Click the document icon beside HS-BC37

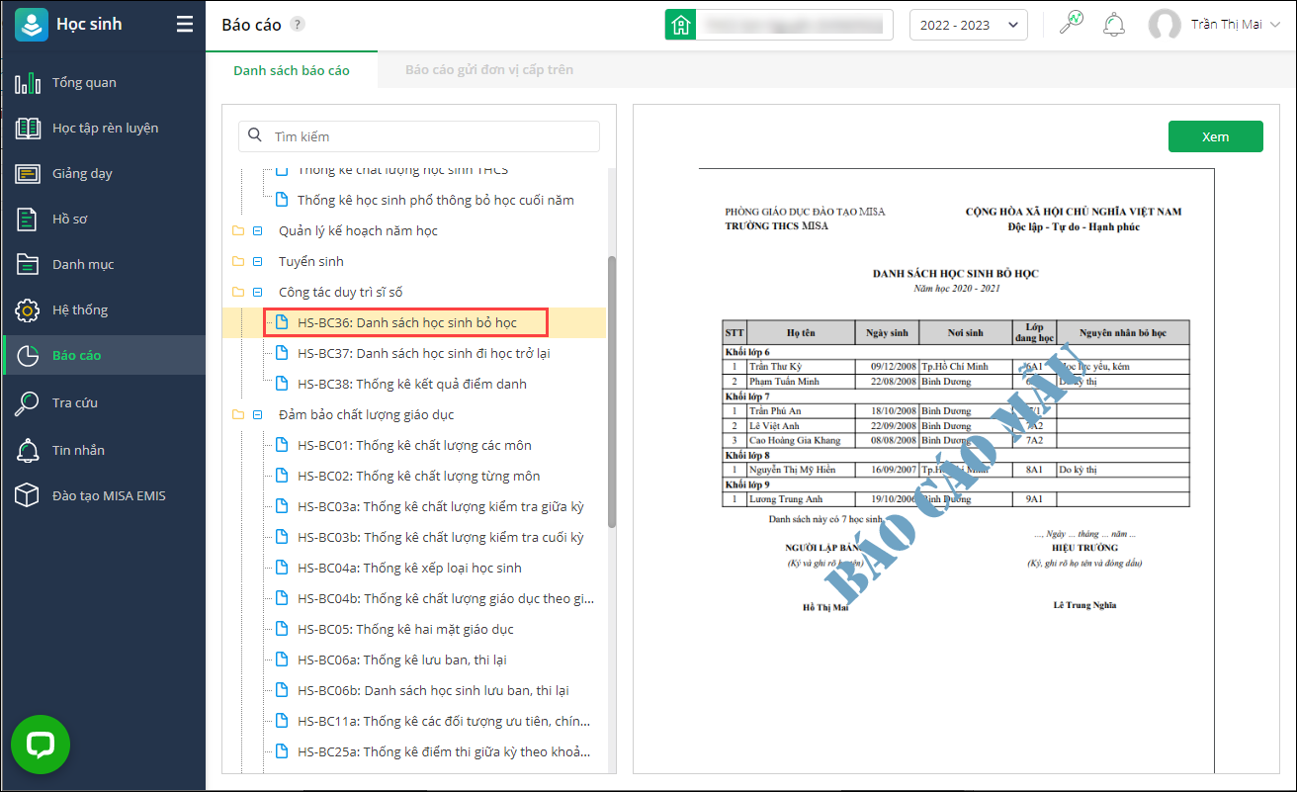pyautogui.click(x=282, y=353)
